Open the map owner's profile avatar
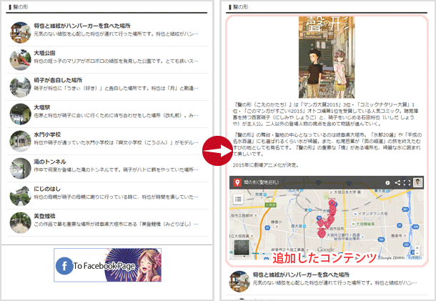Viewport: 436px width, 301px height. point(417,182)
